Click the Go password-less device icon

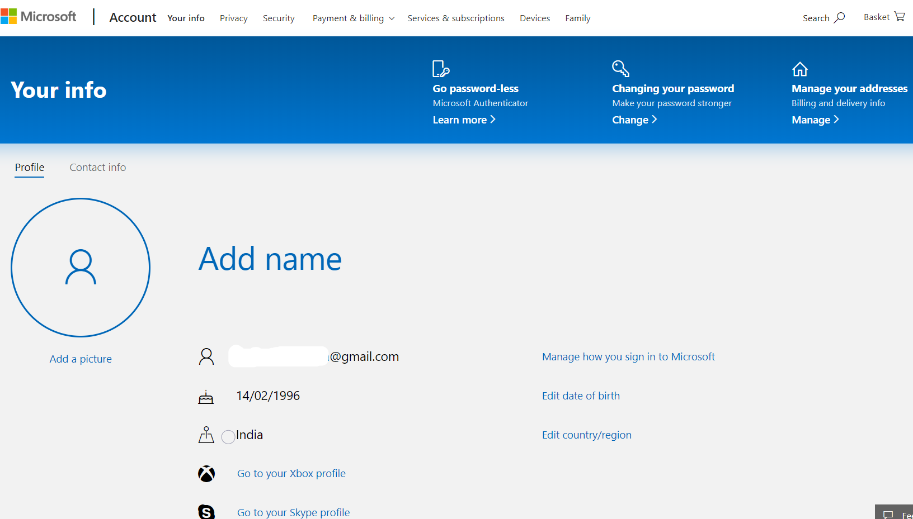441,69
